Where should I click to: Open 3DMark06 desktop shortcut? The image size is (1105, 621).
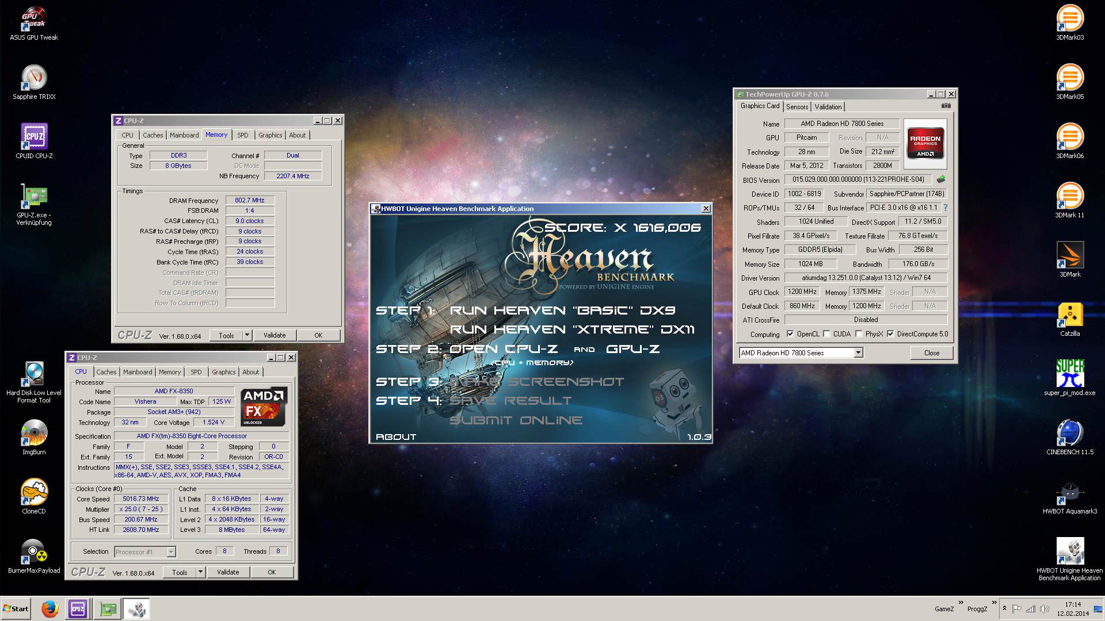(x=1070, y=141)
